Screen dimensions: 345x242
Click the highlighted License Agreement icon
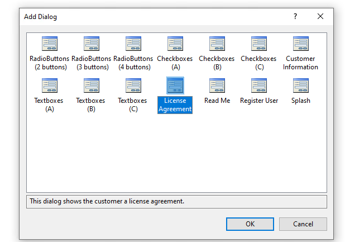tap(175, 86)
